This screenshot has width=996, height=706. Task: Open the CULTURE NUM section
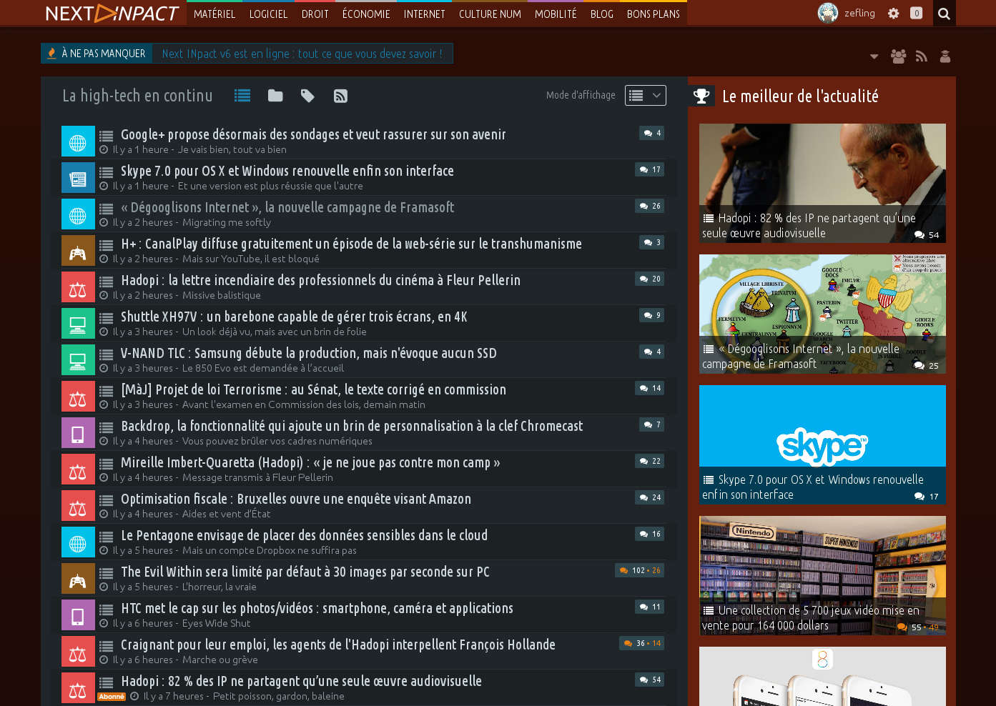tap(490, 14)
